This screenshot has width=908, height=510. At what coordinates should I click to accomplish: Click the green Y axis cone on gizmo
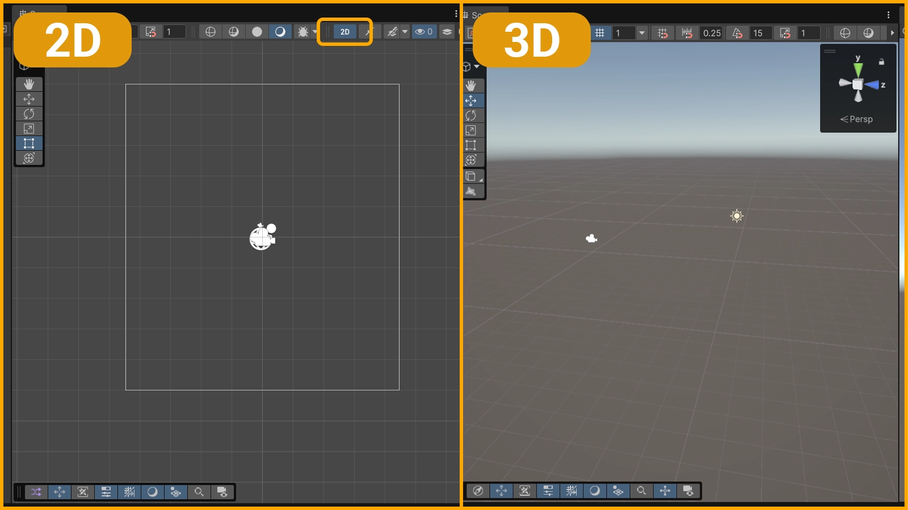tap(858, 69)
